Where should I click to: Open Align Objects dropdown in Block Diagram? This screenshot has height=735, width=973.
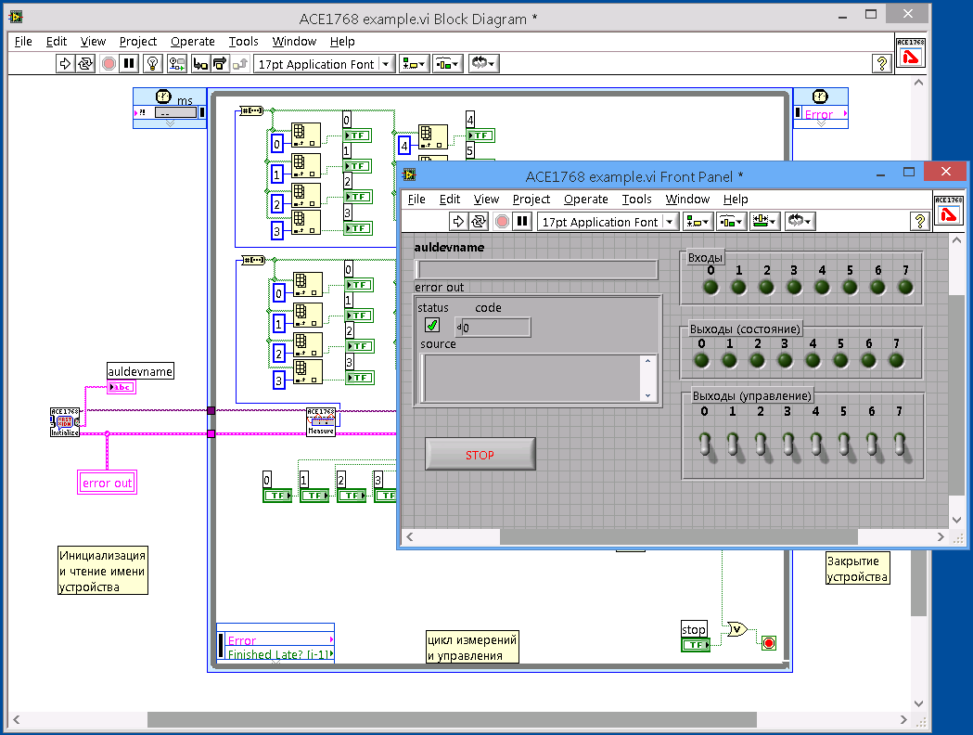[414, 63]
